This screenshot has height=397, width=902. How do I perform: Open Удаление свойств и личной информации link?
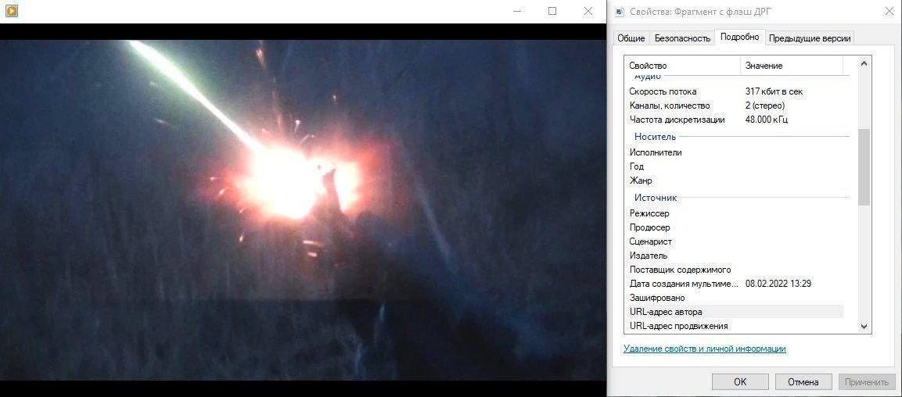[705, 349]
